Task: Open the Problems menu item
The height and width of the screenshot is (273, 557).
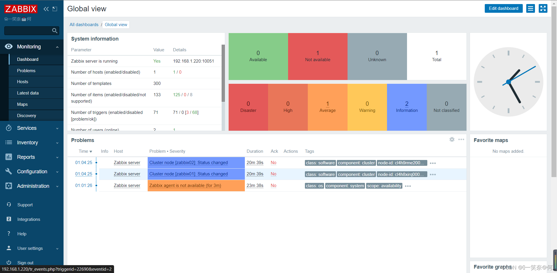Action: pos(36,71)
